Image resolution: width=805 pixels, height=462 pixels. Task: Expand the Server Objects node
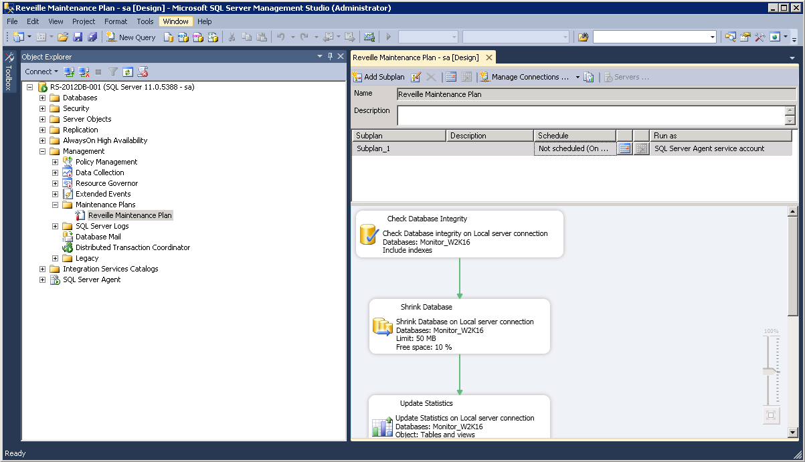[42, 119]
